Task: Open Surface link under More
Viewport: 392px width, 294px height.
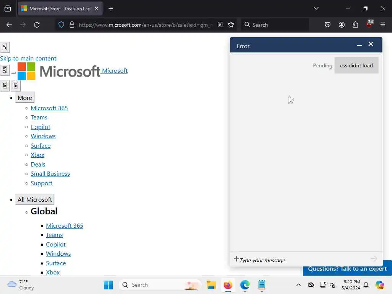Action: pos(41,146)
